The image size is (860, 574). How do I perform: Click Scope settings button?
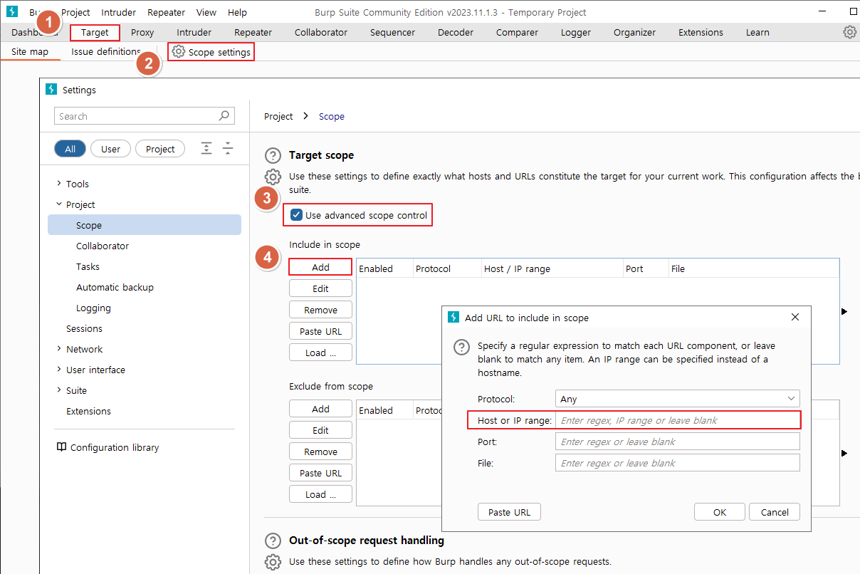pos(211,52)
